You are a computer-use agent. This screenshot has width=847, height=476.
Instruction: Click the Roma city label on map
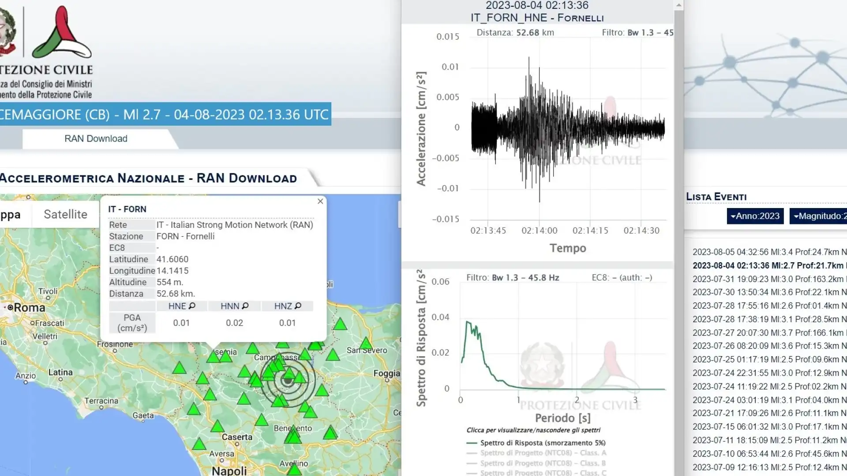click(x=29, y=307)
